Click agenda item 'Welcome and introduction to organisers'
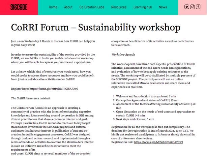Screen dimensions: 207x158 tap(146, 96)
